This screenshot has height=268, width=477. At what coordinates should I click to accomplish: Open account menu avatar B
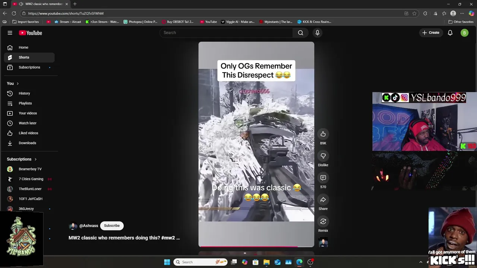click(464, 33)
